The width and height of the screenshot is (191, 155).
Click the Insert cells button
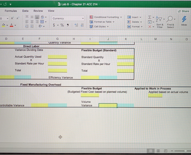click(134, 17)
